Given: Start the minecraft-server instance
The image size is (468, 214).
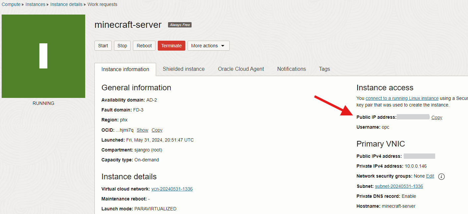Looking at the screenshot, I should coord(103,46).
